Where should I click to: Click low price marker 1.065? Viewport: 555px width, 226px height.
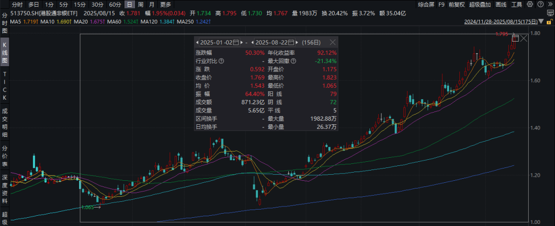tap(87, 208)
